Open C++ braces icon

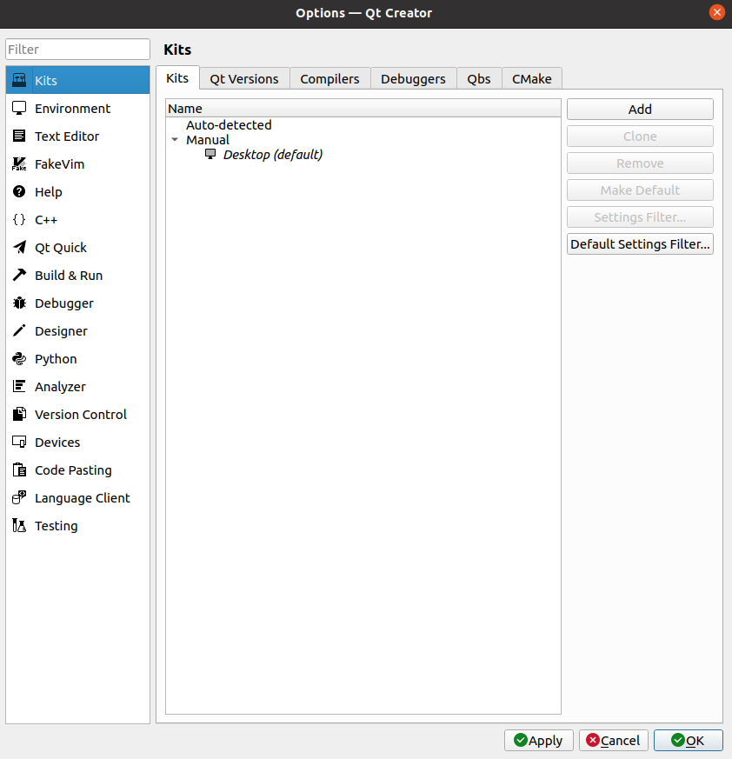(19, 220)
